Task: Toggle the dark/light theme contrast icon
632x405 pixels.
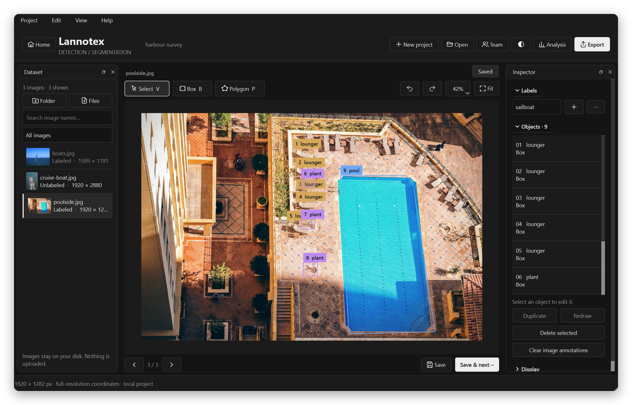Action: click(521, 45)
